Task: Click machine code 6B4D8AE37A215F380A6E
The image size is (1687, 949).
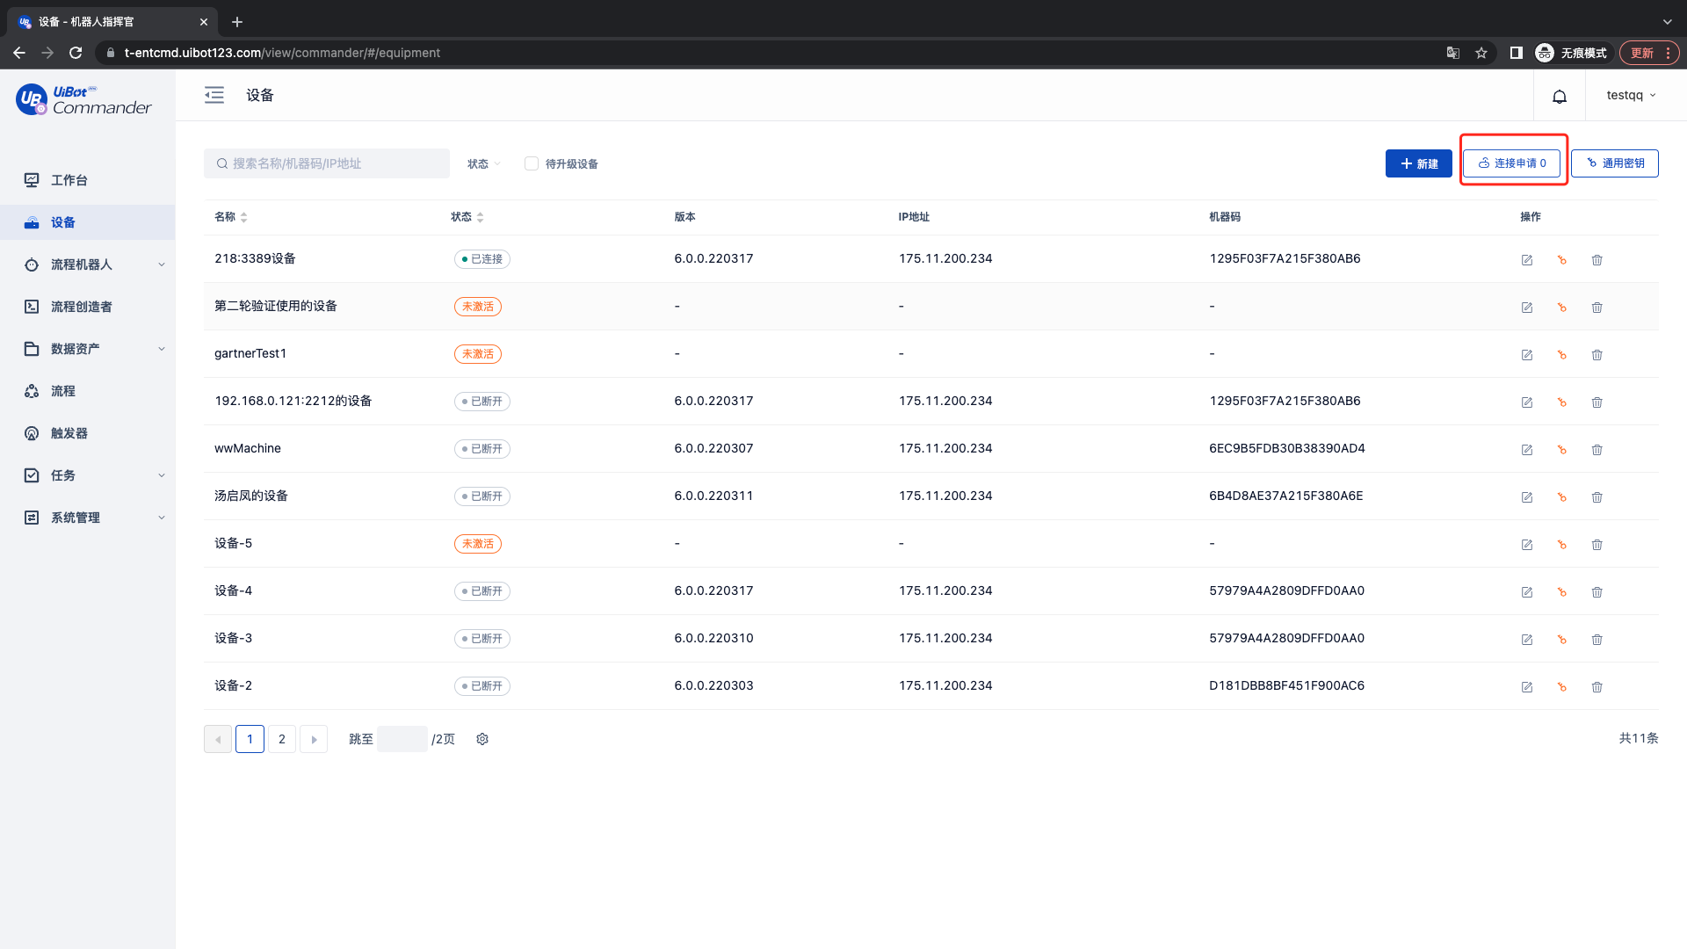Action: point(1286,496)
